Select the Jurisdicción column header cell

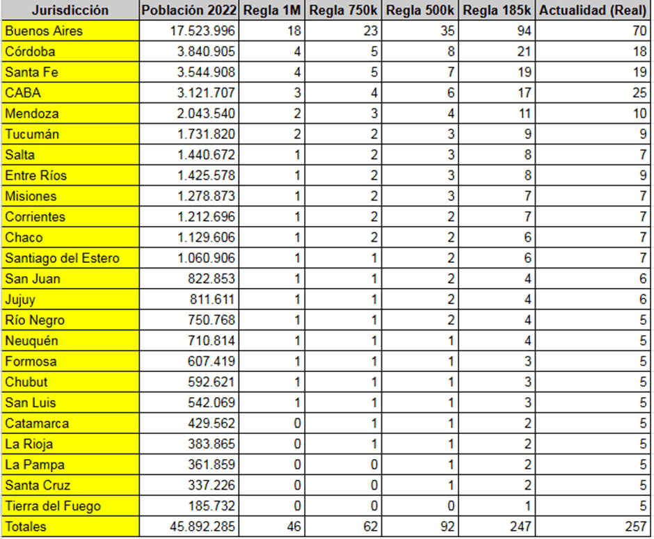click(x=70, y=10)
